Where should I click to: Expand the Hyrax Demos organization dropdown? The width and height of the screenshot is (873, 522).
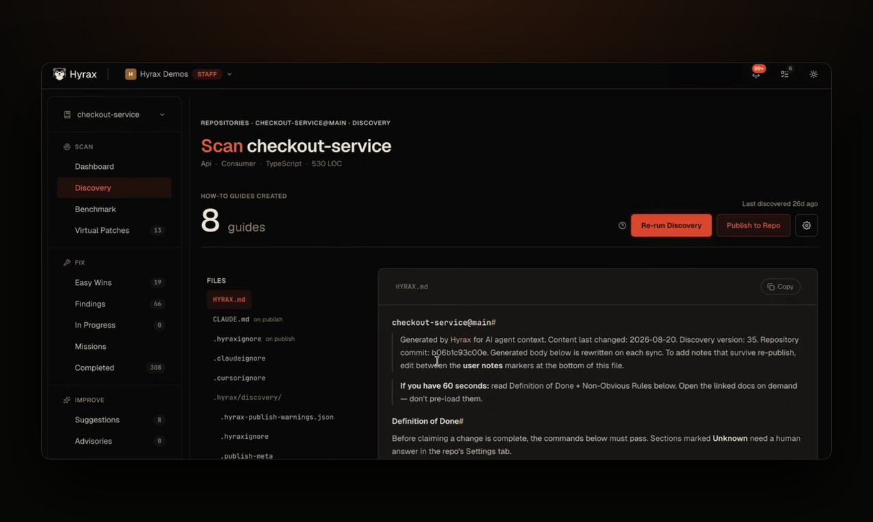tap(230, 74)
